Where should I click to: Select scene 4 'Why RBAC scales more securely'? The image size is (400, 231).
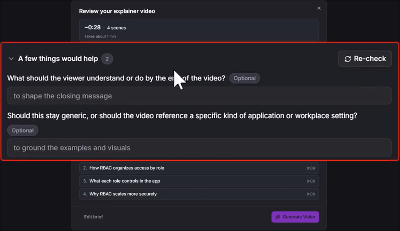pyautogui.click(x=199, y=194)
